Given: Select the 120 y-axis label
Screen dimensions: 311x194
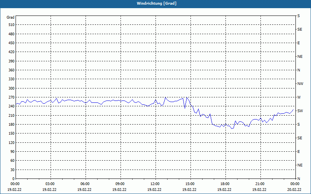Looking at the screenshot, I should pyautogui.click(x=12, y=142).
